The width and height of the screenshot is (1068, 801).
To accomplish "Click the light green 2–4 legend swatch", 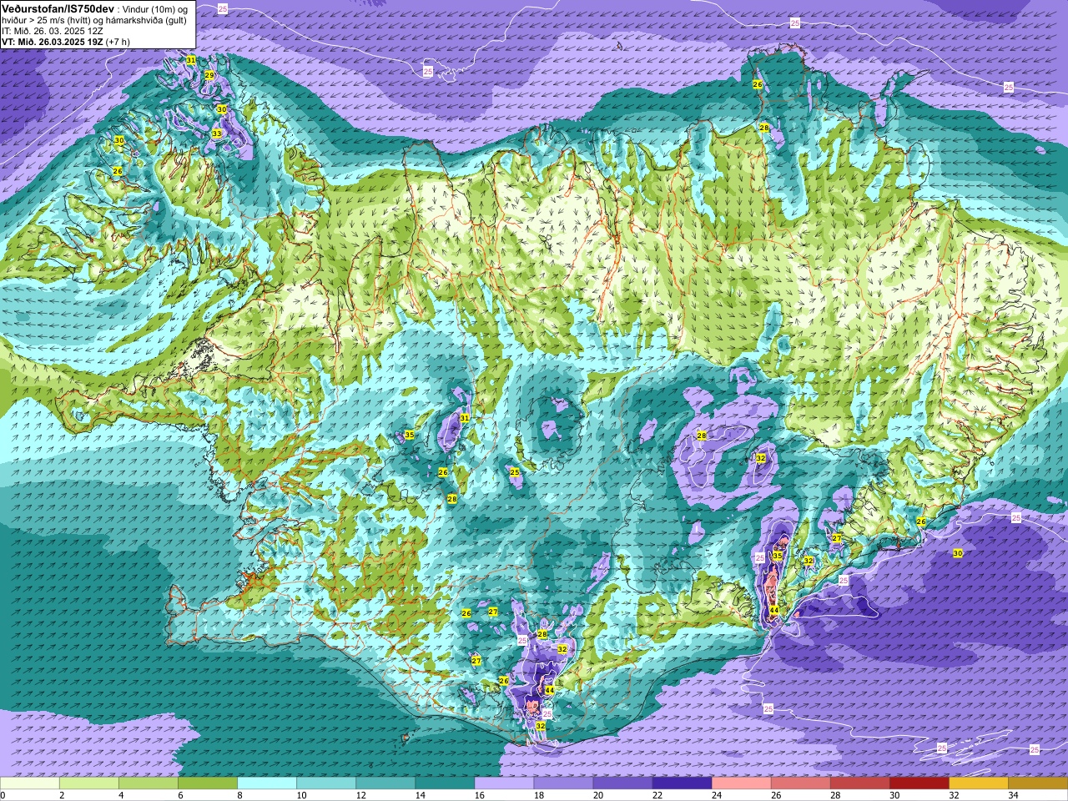I will [89, 783].
